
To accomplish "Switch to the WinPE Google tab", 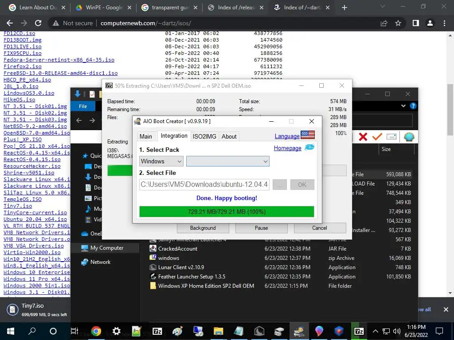I will click(x=104, y=8).
